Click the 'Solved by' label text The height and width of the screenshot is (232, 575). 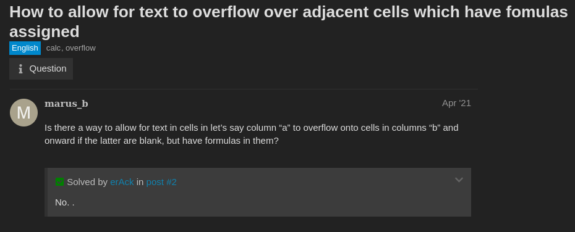tap(87, 182)
